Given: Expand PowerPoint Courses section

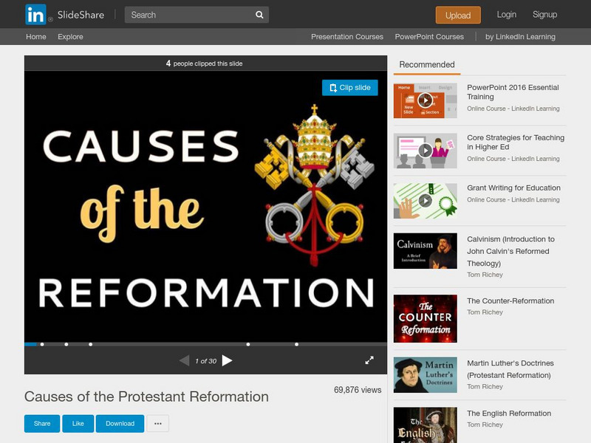Looking at the screenshot, I should 428,36.
